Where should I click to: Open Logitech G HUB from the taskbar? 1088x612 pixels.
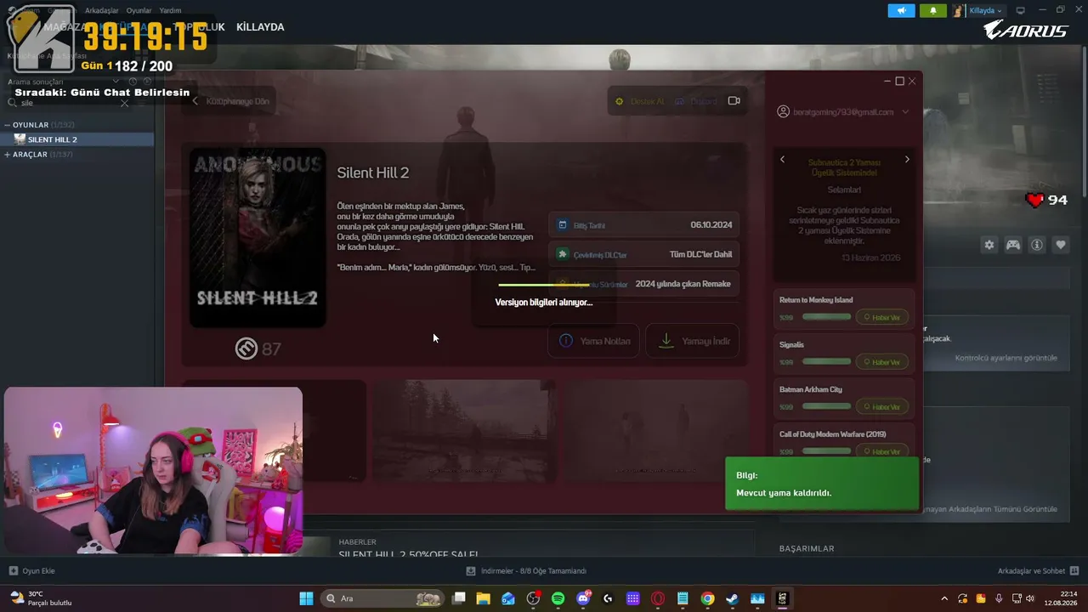point(608,598)
